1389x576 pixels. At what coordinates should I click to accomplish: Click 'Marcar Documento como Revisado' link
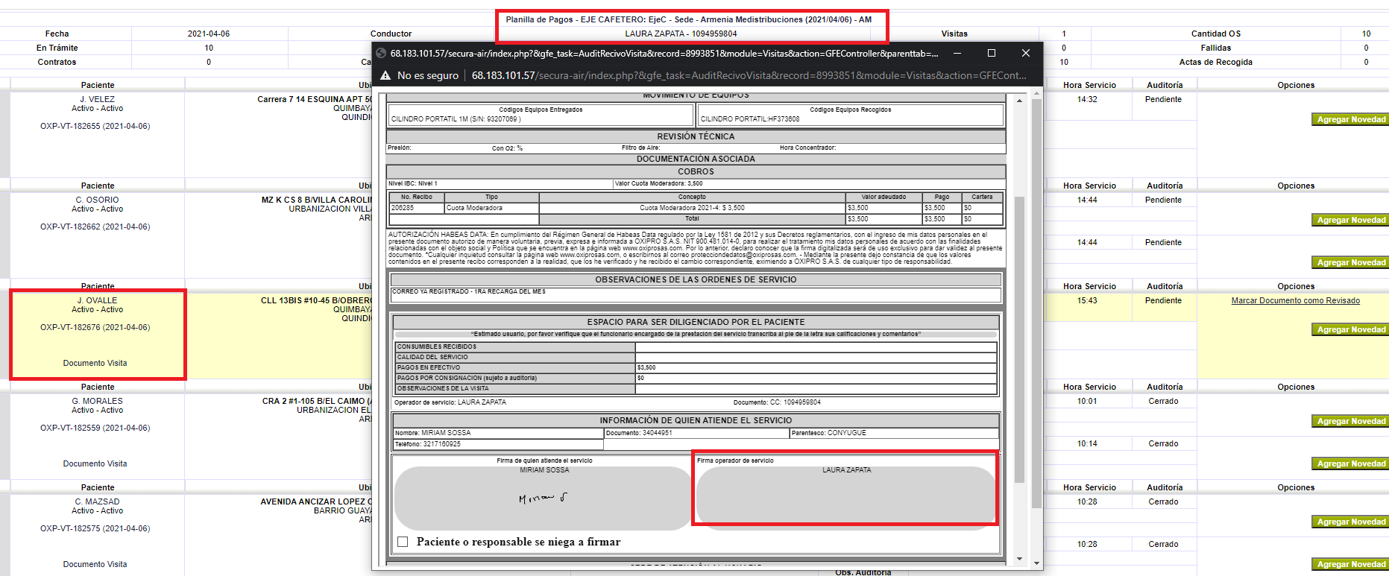coord(1295,301)
